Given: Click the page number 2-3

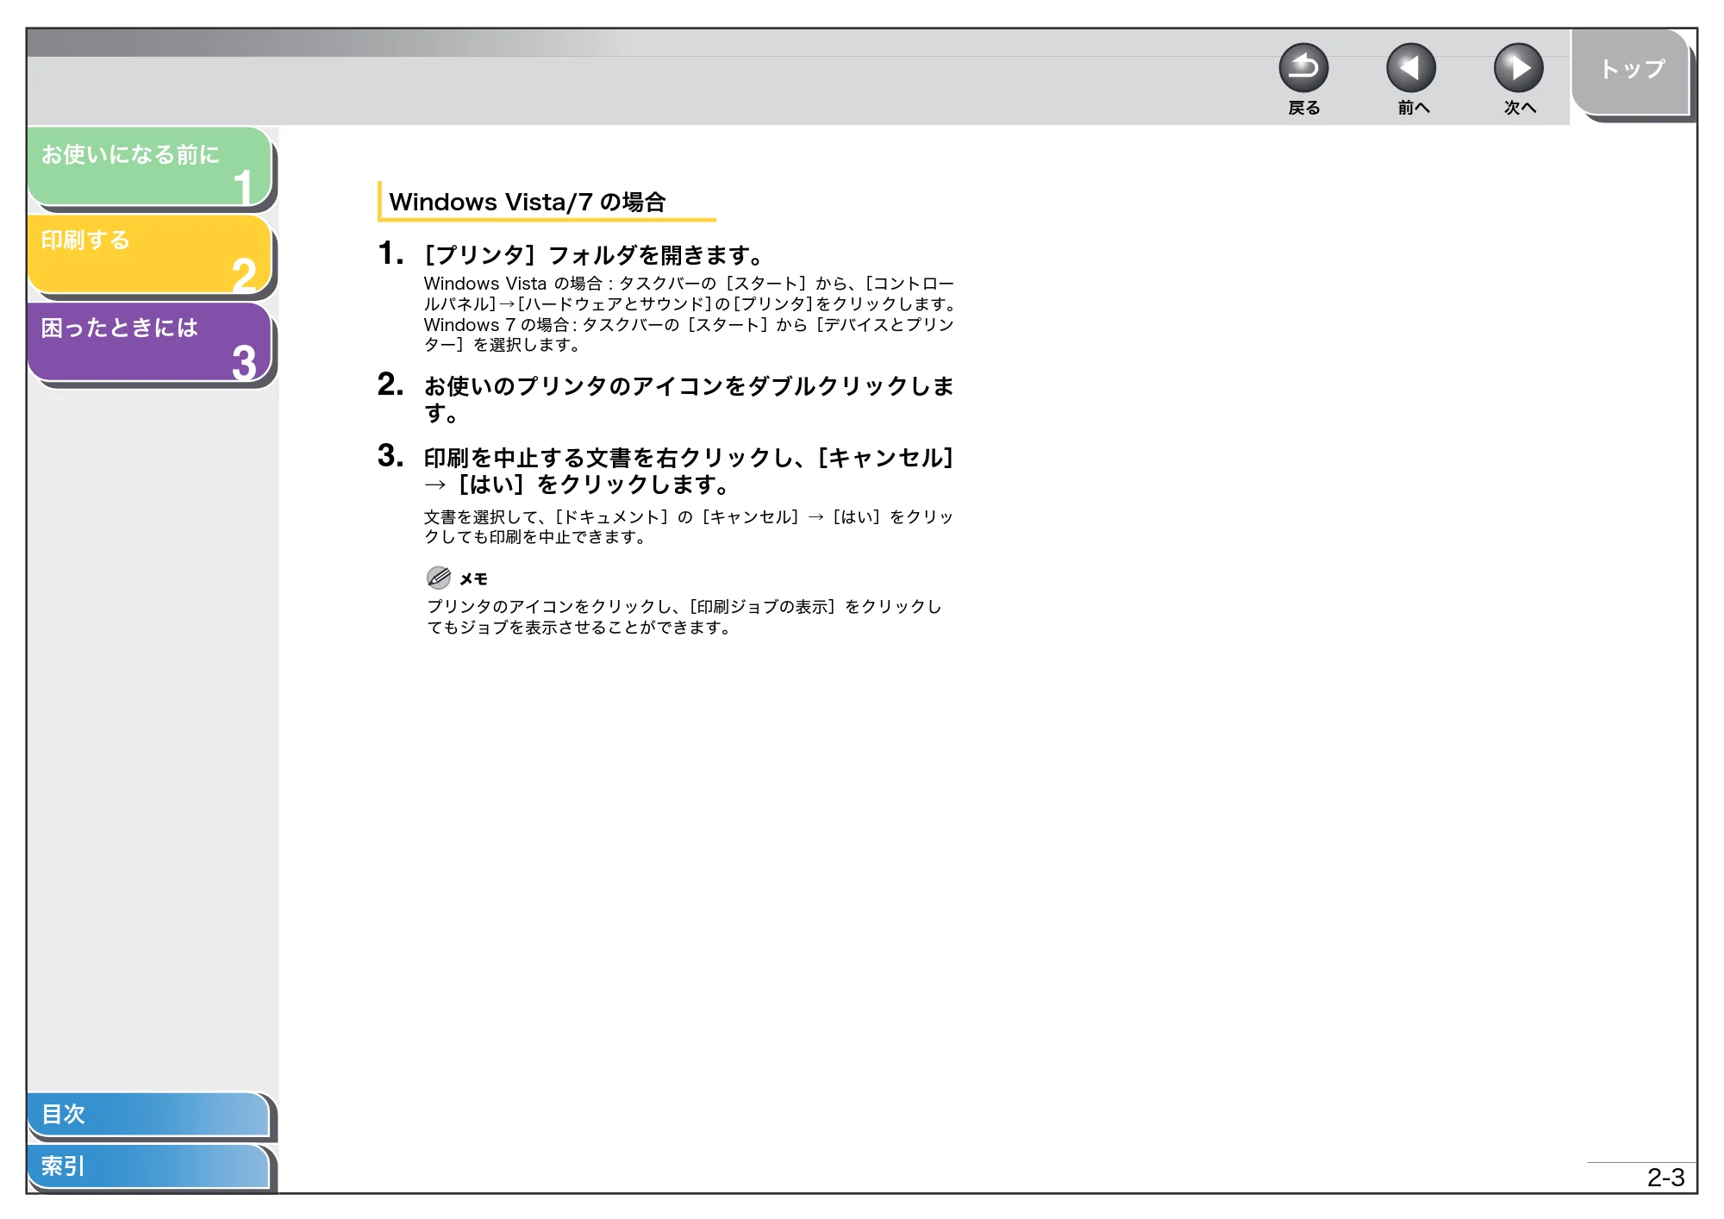Looking at the screenshot, I should pos(1665,1178).
